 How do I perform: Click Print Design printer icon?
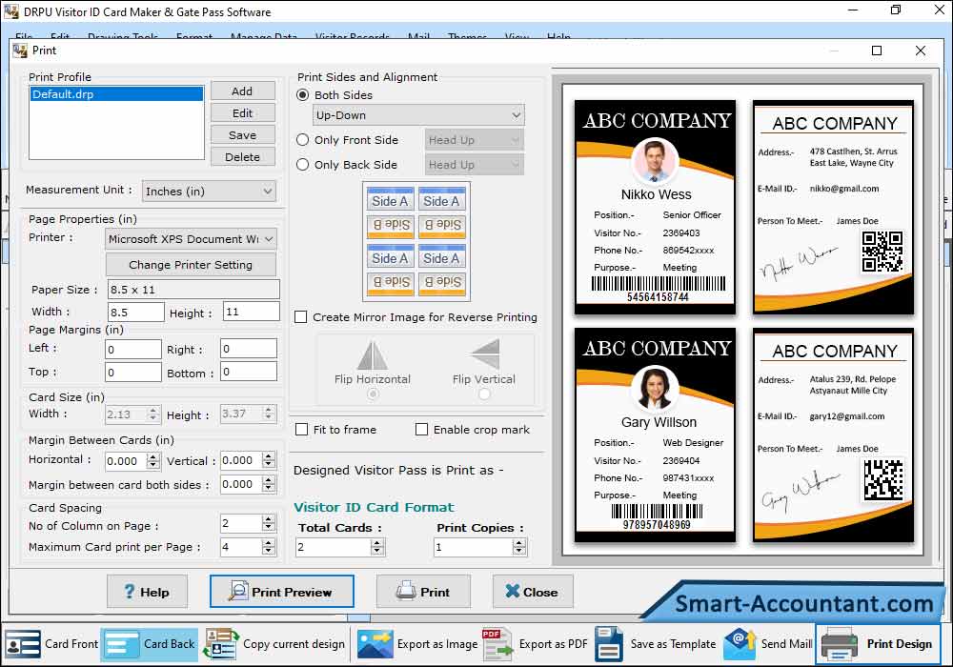[840, 644]
